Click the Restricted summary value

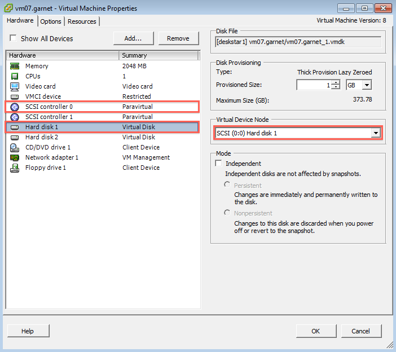click(137, 96)
